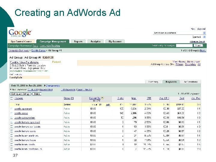
Task: Switch to the Analytics tab
Action: pyautogui.click(x=95, y=41)
